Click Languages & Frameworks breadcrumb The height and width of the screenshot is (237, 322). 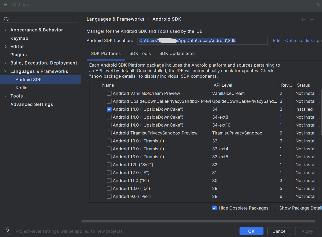click(115, 19)
